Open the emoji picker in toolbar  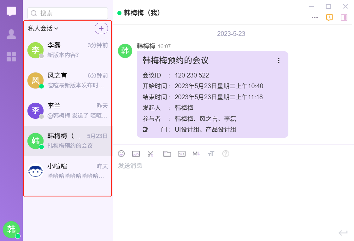click(x=121, y=154)
